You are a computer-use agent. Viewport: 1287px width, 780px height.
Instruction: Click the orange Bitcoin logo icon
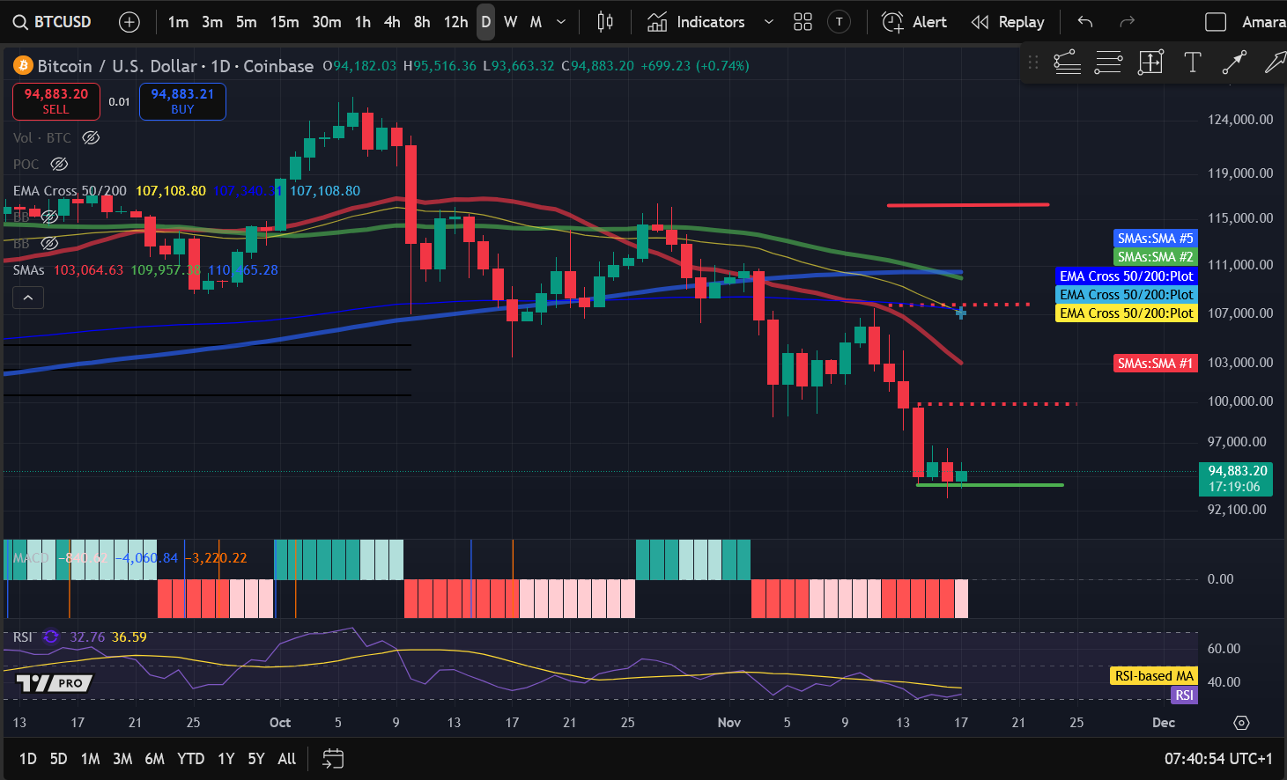pos(23,66)
